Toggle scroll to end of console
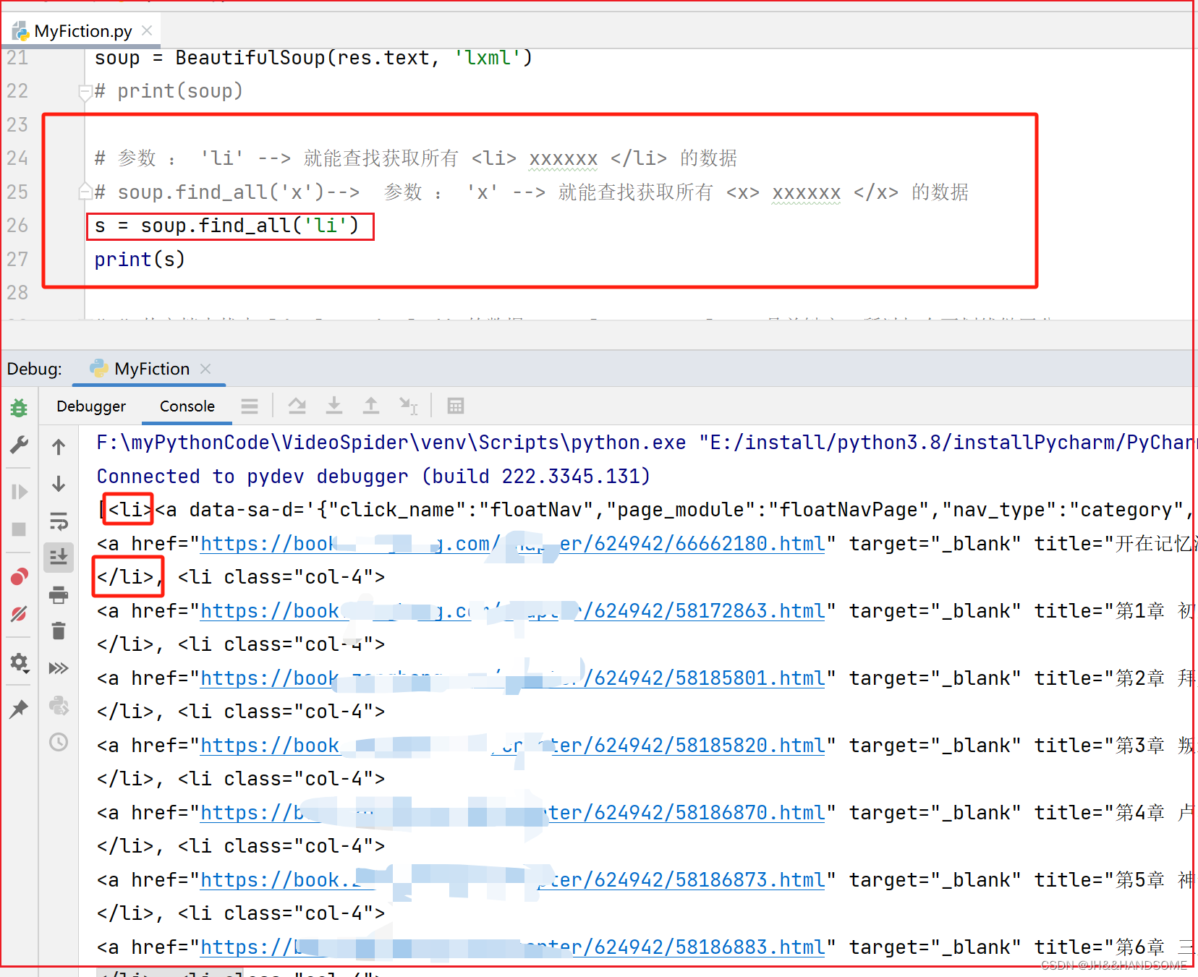1198x977 pixels. (59, 558)
